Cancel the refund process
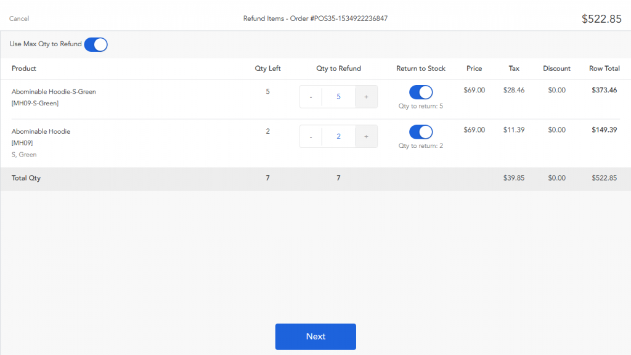 pos(19,18)
